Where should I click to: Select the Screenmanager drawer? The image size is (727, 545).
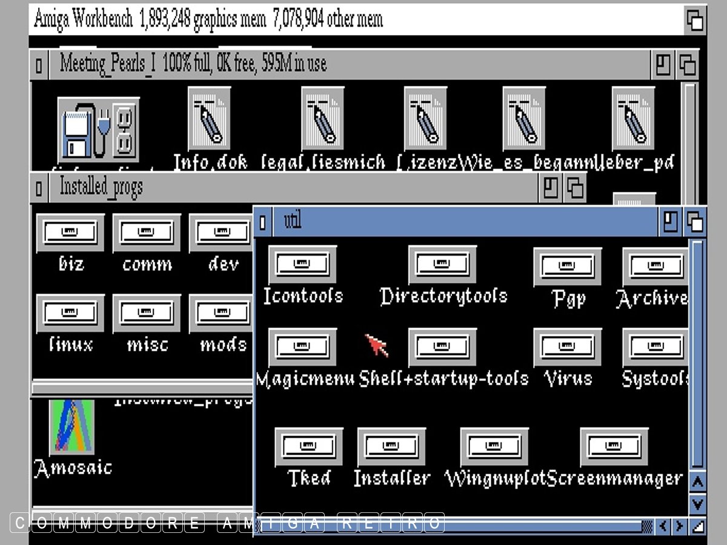[x=614, y=447]
